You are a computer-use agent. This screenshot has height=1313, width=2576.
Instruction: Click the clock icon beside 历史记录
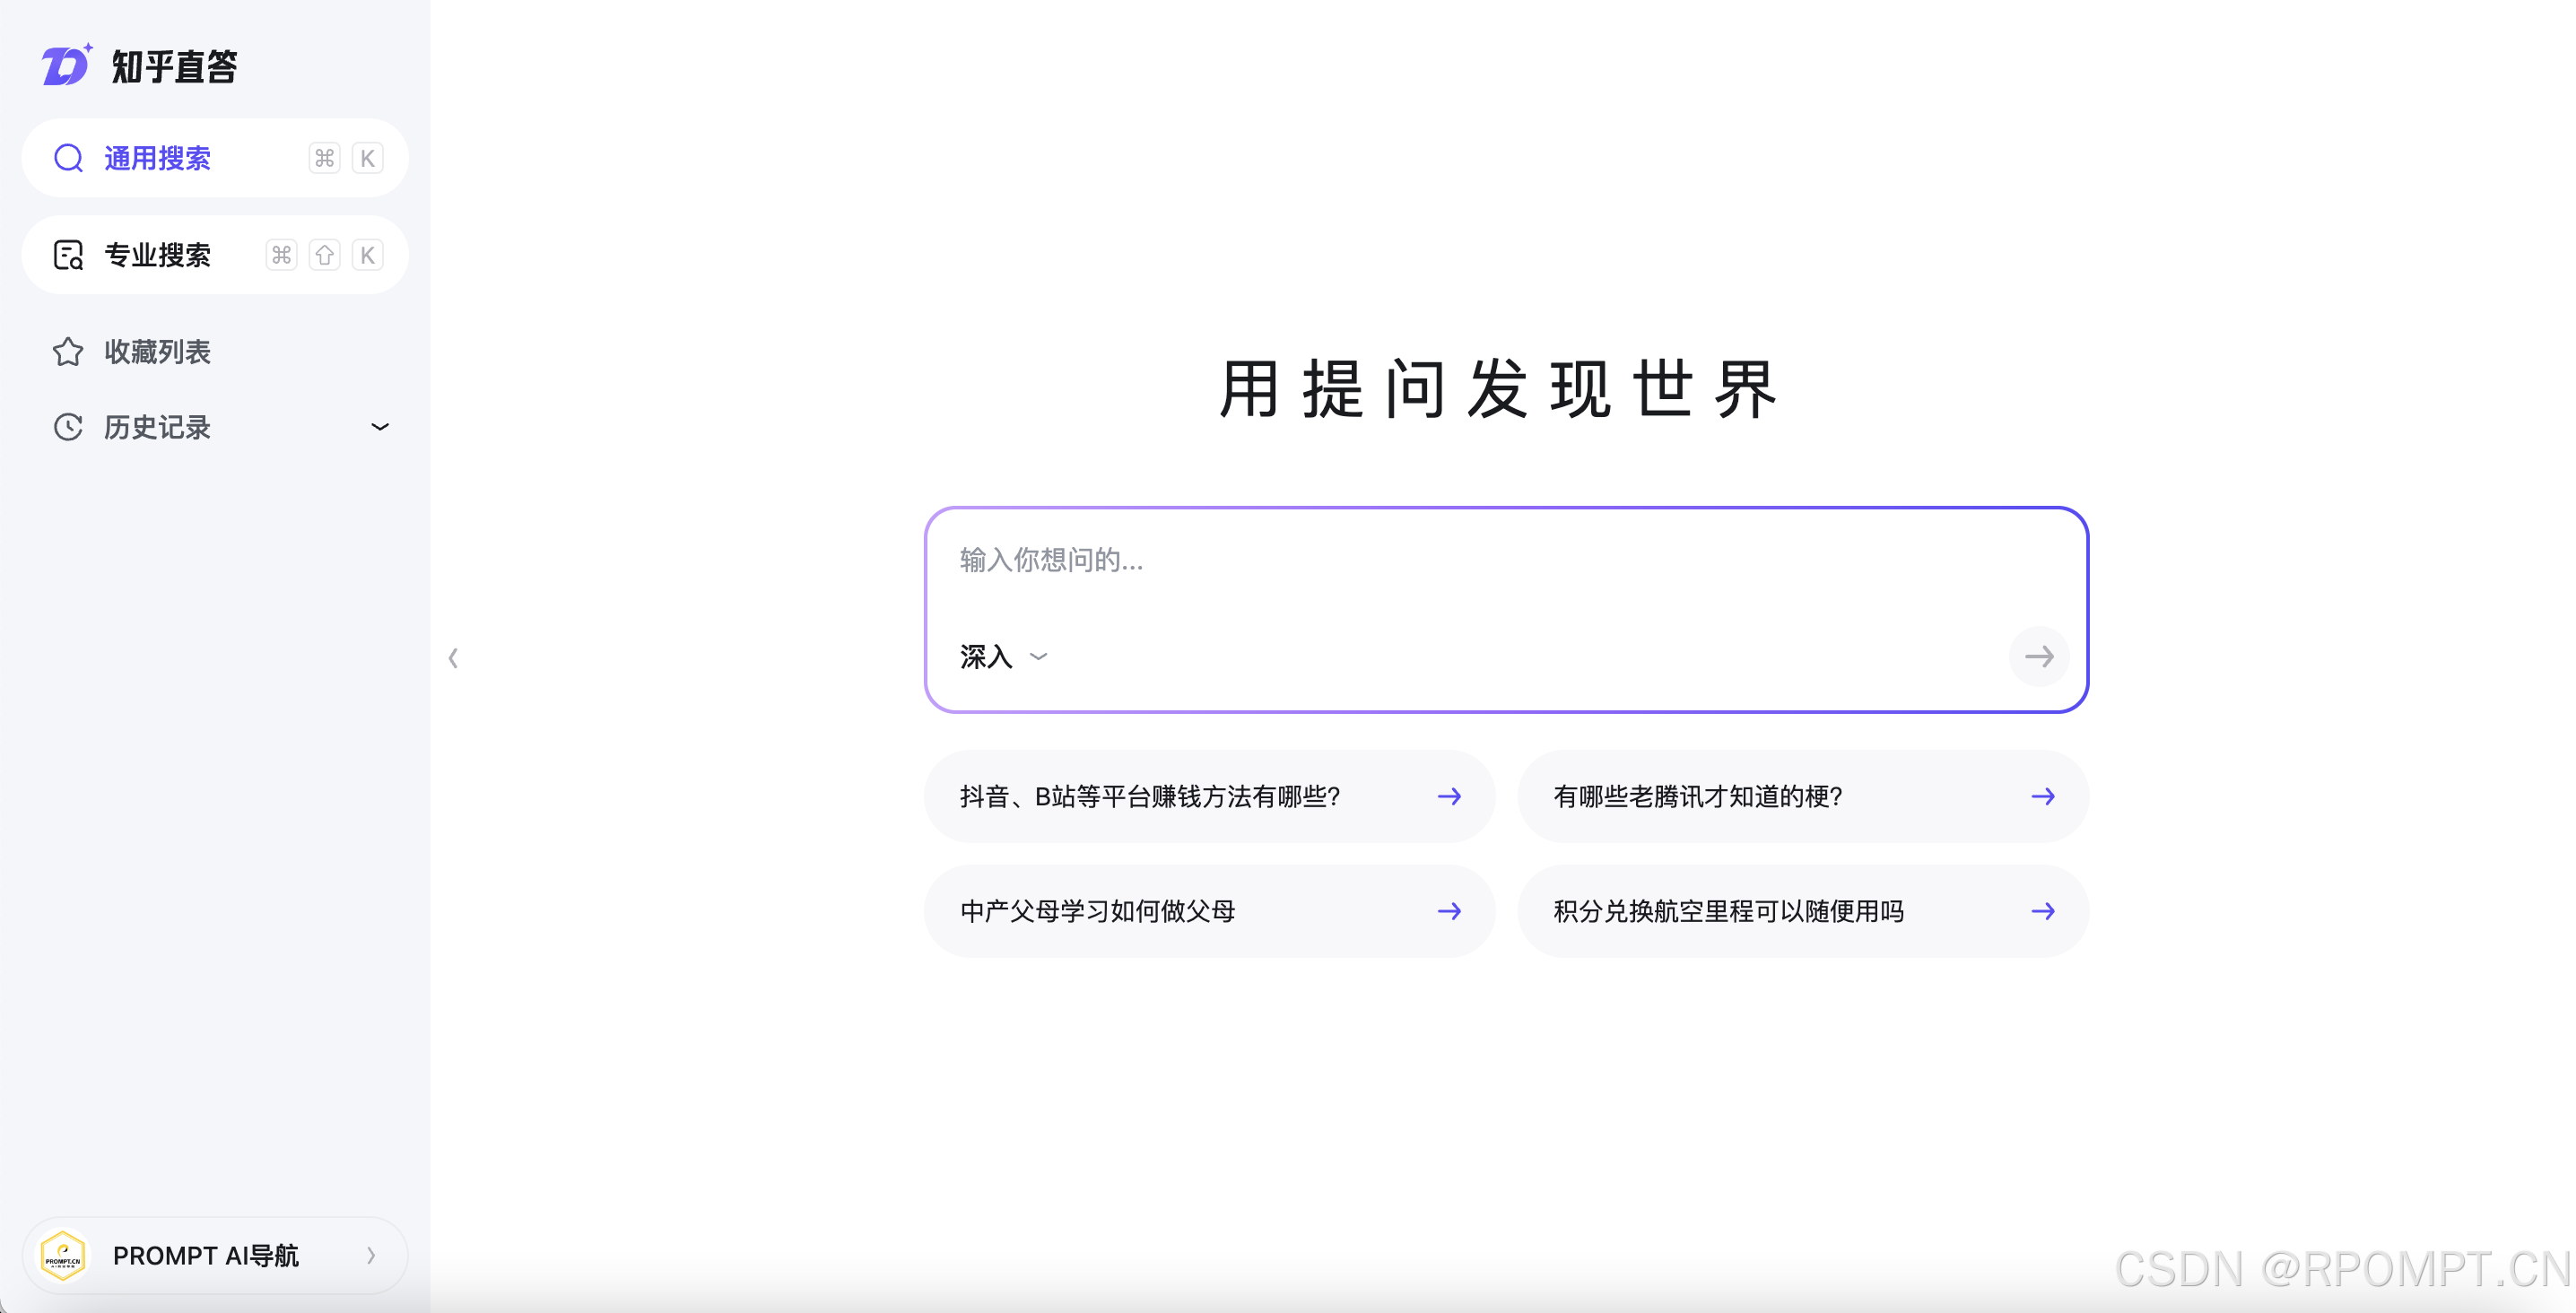(68, 427)
